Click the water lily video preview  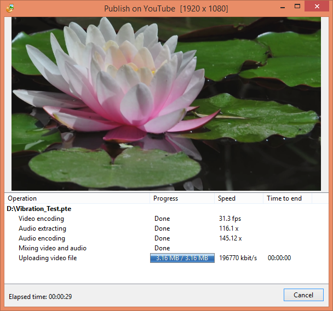pos(166,104)
